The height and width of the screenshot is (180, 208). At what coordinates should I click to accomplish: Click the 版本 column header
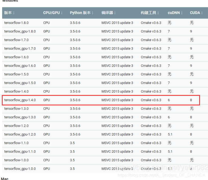(9, 13)
